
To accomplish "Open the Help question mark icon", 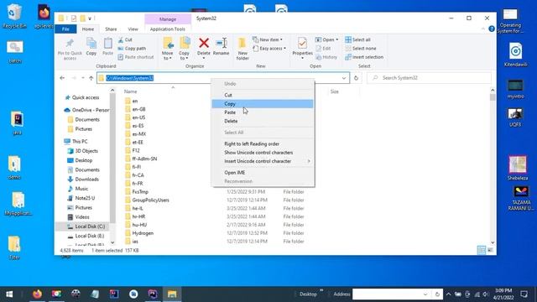I will [x=492, y=29].
